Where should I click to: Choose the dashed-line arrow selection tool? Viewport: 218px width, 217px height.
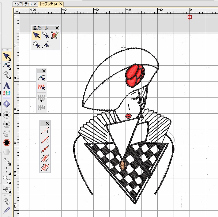pos(46,44)
